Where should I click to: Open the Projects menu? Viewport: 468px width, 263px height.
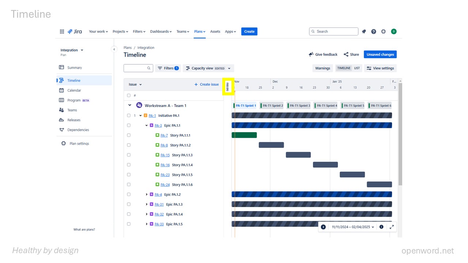tap(120, 31)
